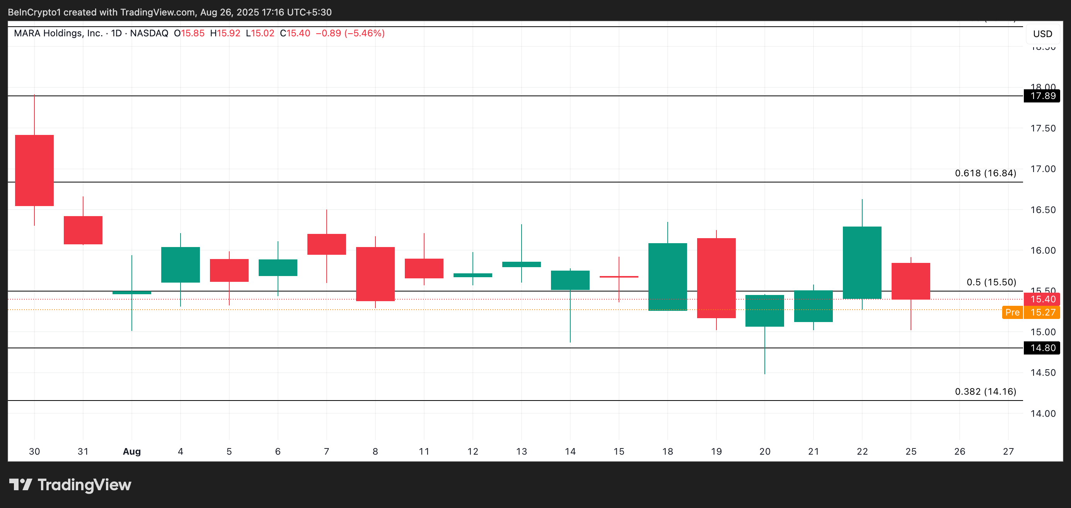
Task: Select the 0.382 (14.16) Fibonacci level label
Action: click(x=985, y=391)
